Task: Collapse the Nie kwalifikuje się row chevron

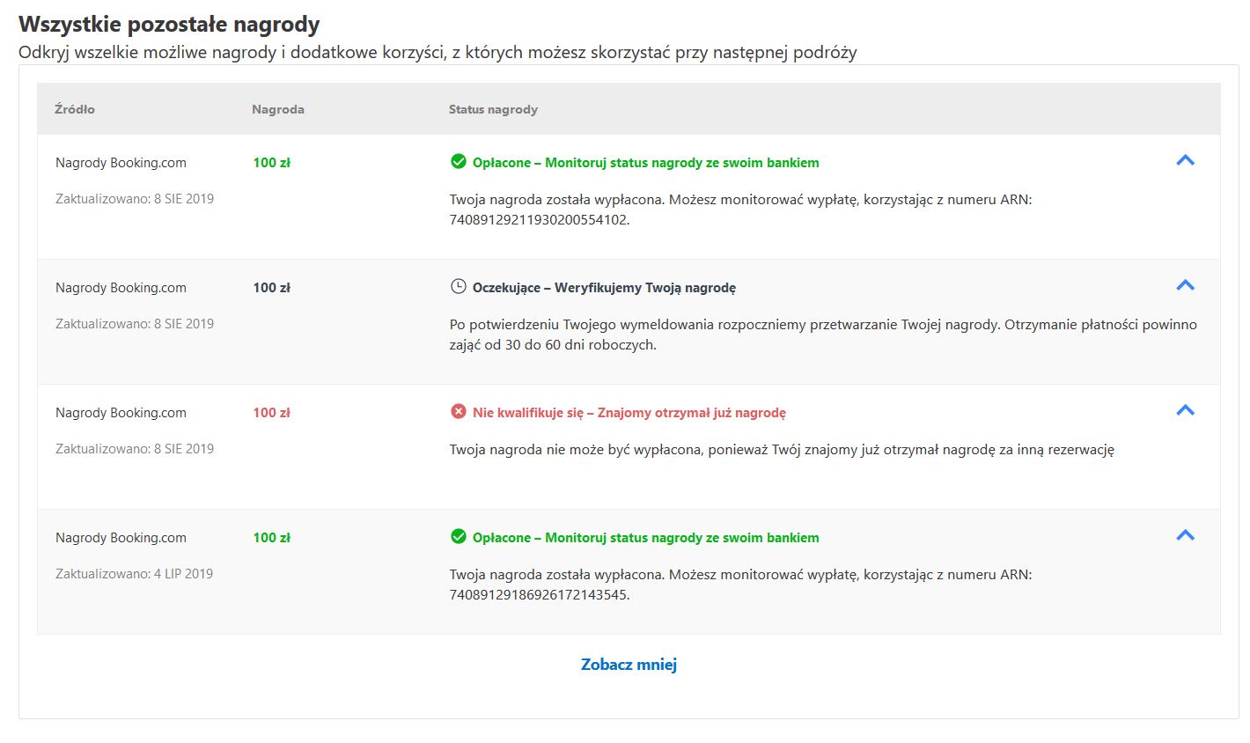Action: click(x=1185, y=410)
